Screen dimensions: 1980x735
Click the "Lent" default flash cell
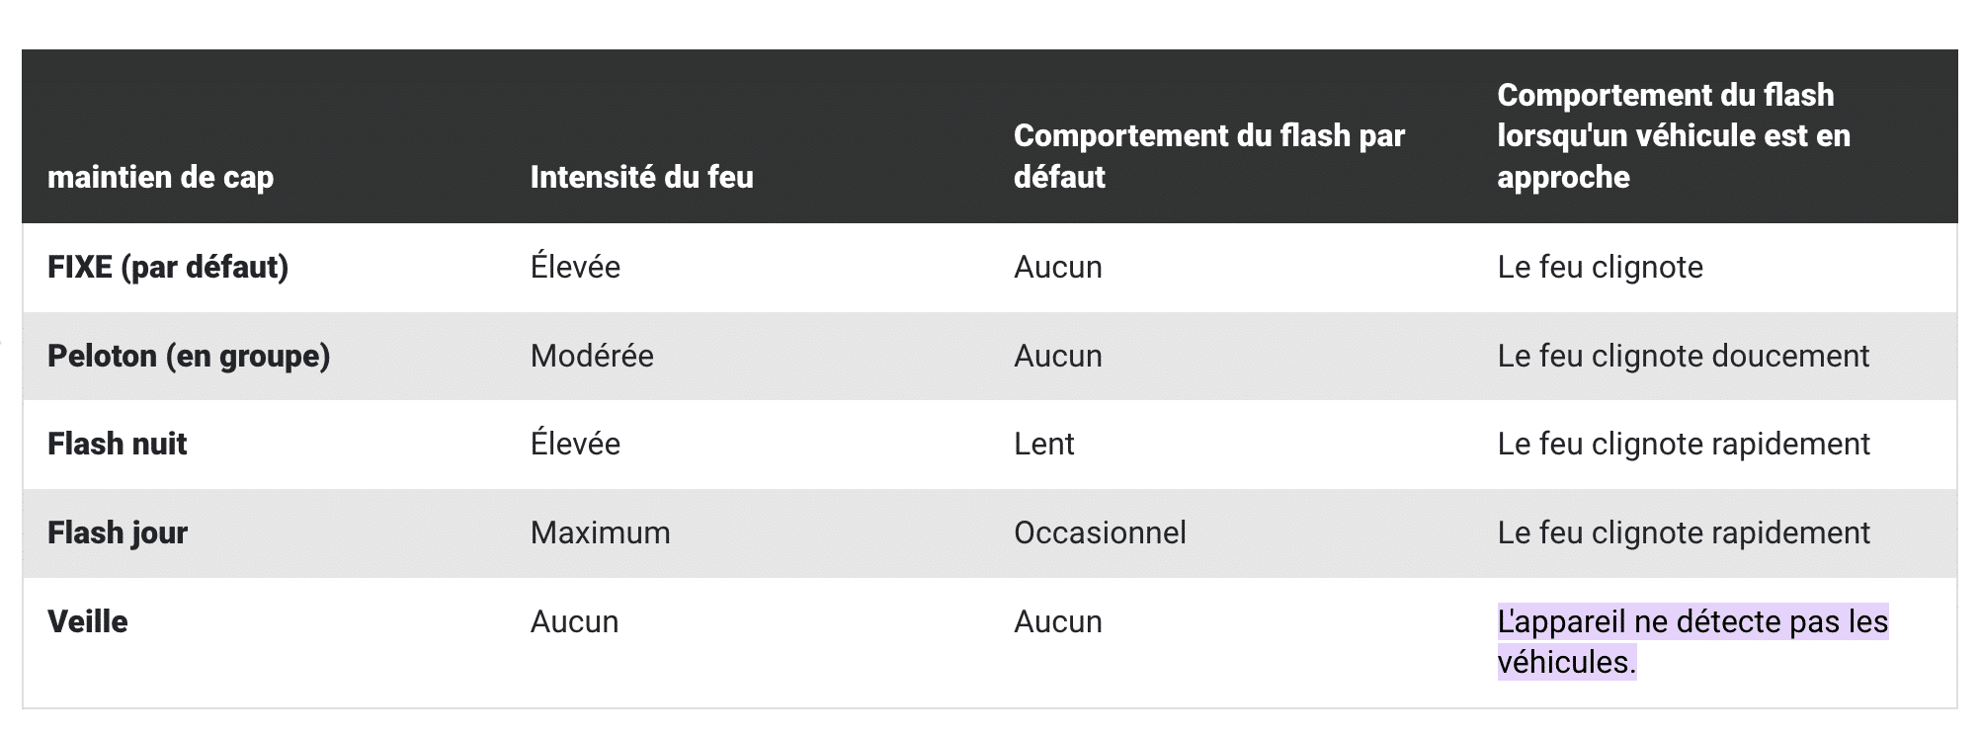1043,444
